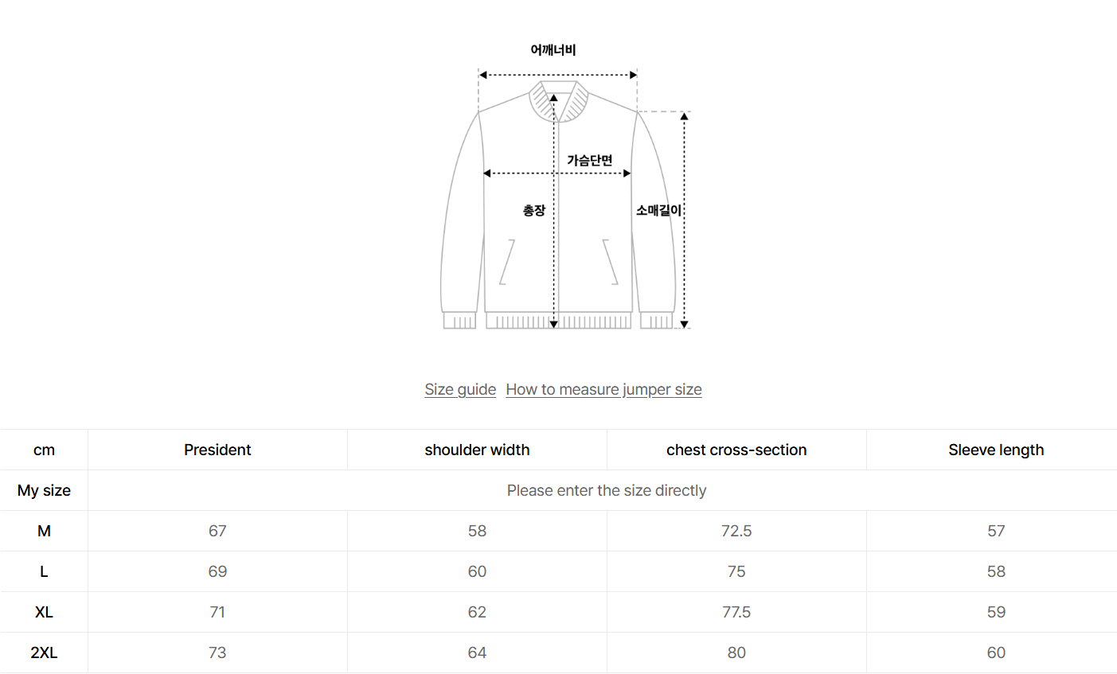This screenshot has height=674, width=1117.
Task: Select the 2XL size row label
Action: [x=44, y=653]
